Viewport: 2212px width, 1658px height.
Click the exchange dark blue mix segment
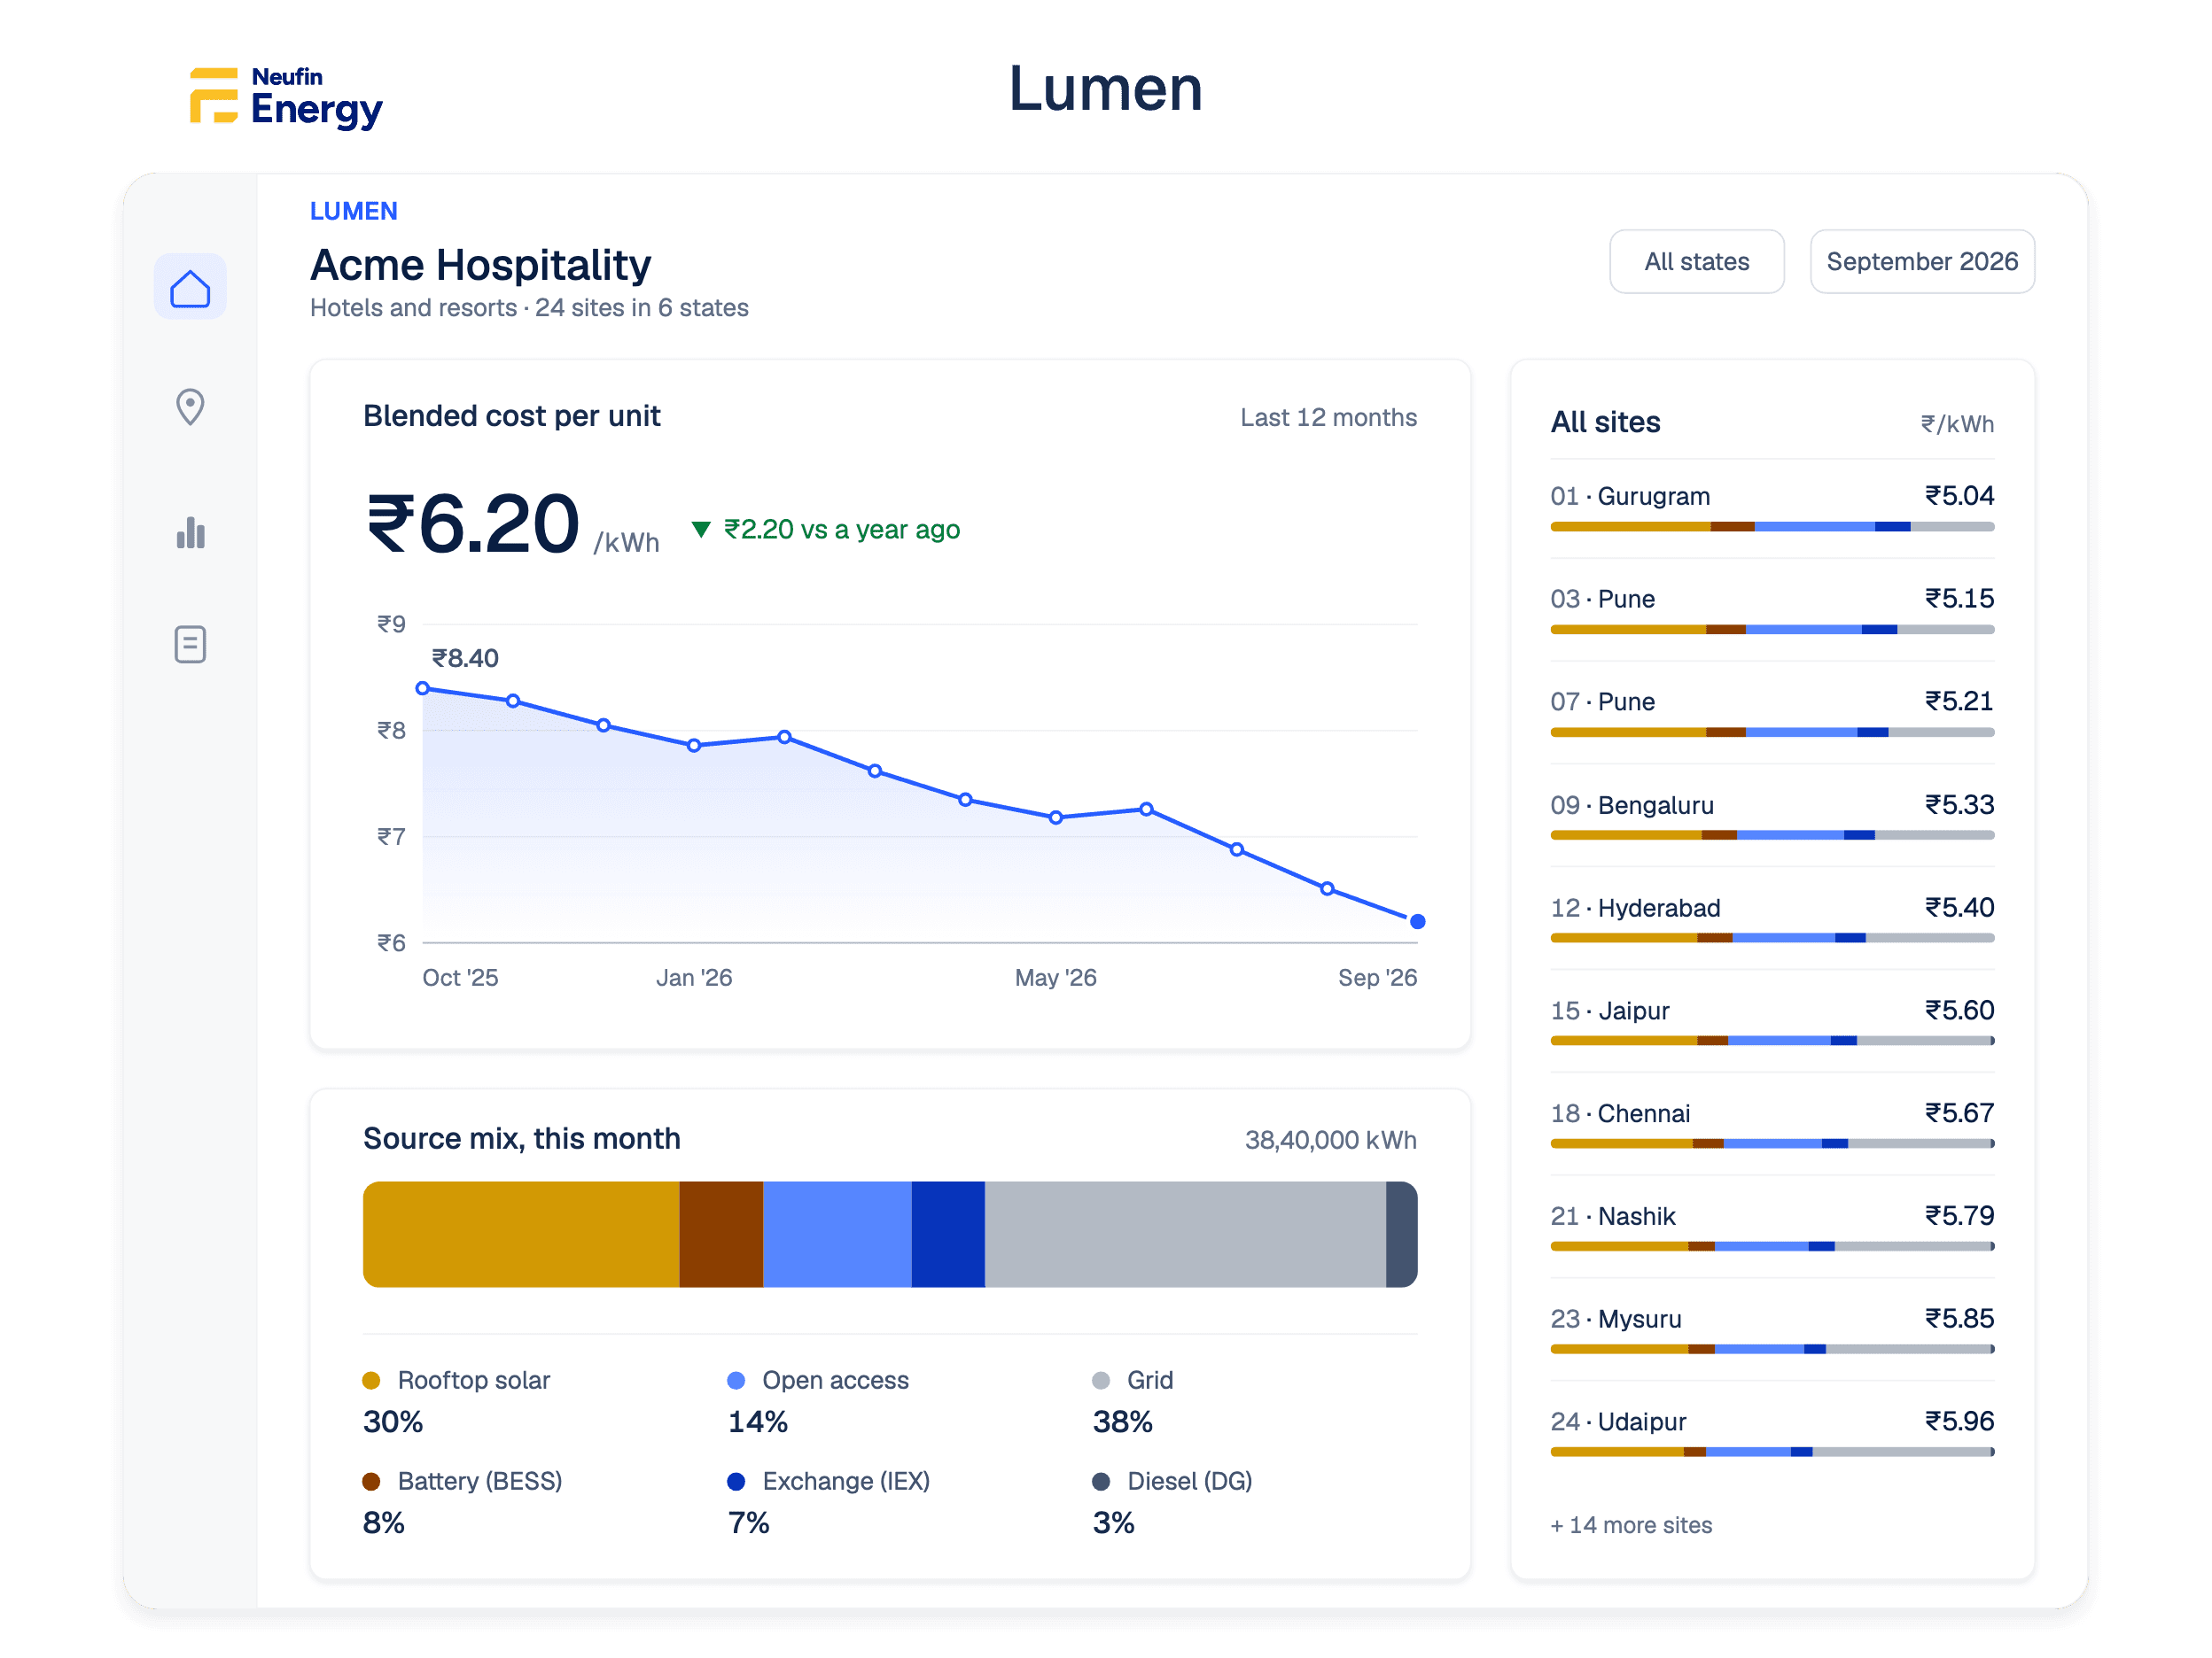(948, 1235)
